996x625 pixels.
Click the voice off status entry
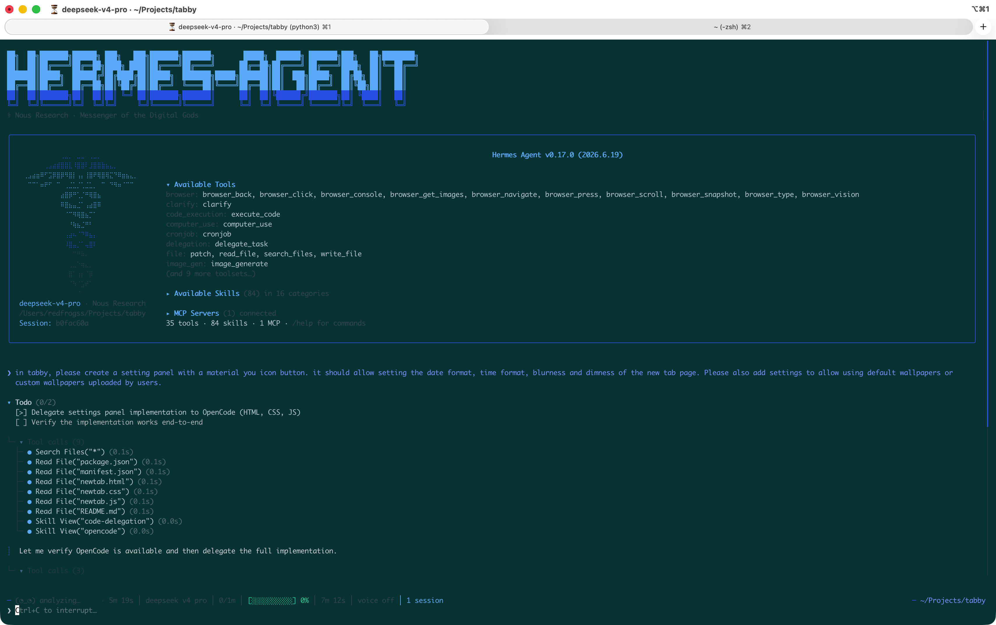(x=376, y=601)
